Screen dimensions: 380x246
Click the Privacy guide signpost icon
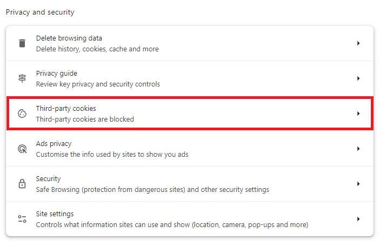tap(22, 78)
